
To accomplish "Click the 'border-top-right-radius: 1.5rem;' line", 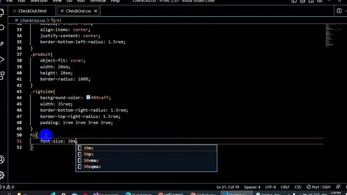I will pos(80,116).
